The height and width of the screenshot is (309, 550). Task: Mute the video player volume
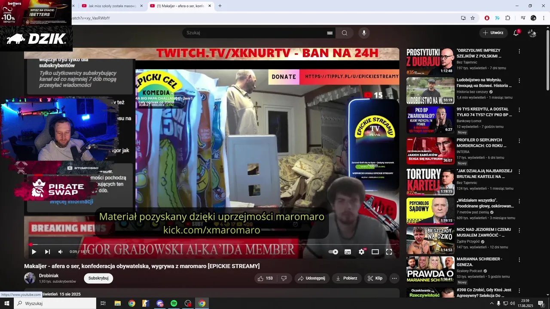[x=61, y=252]
